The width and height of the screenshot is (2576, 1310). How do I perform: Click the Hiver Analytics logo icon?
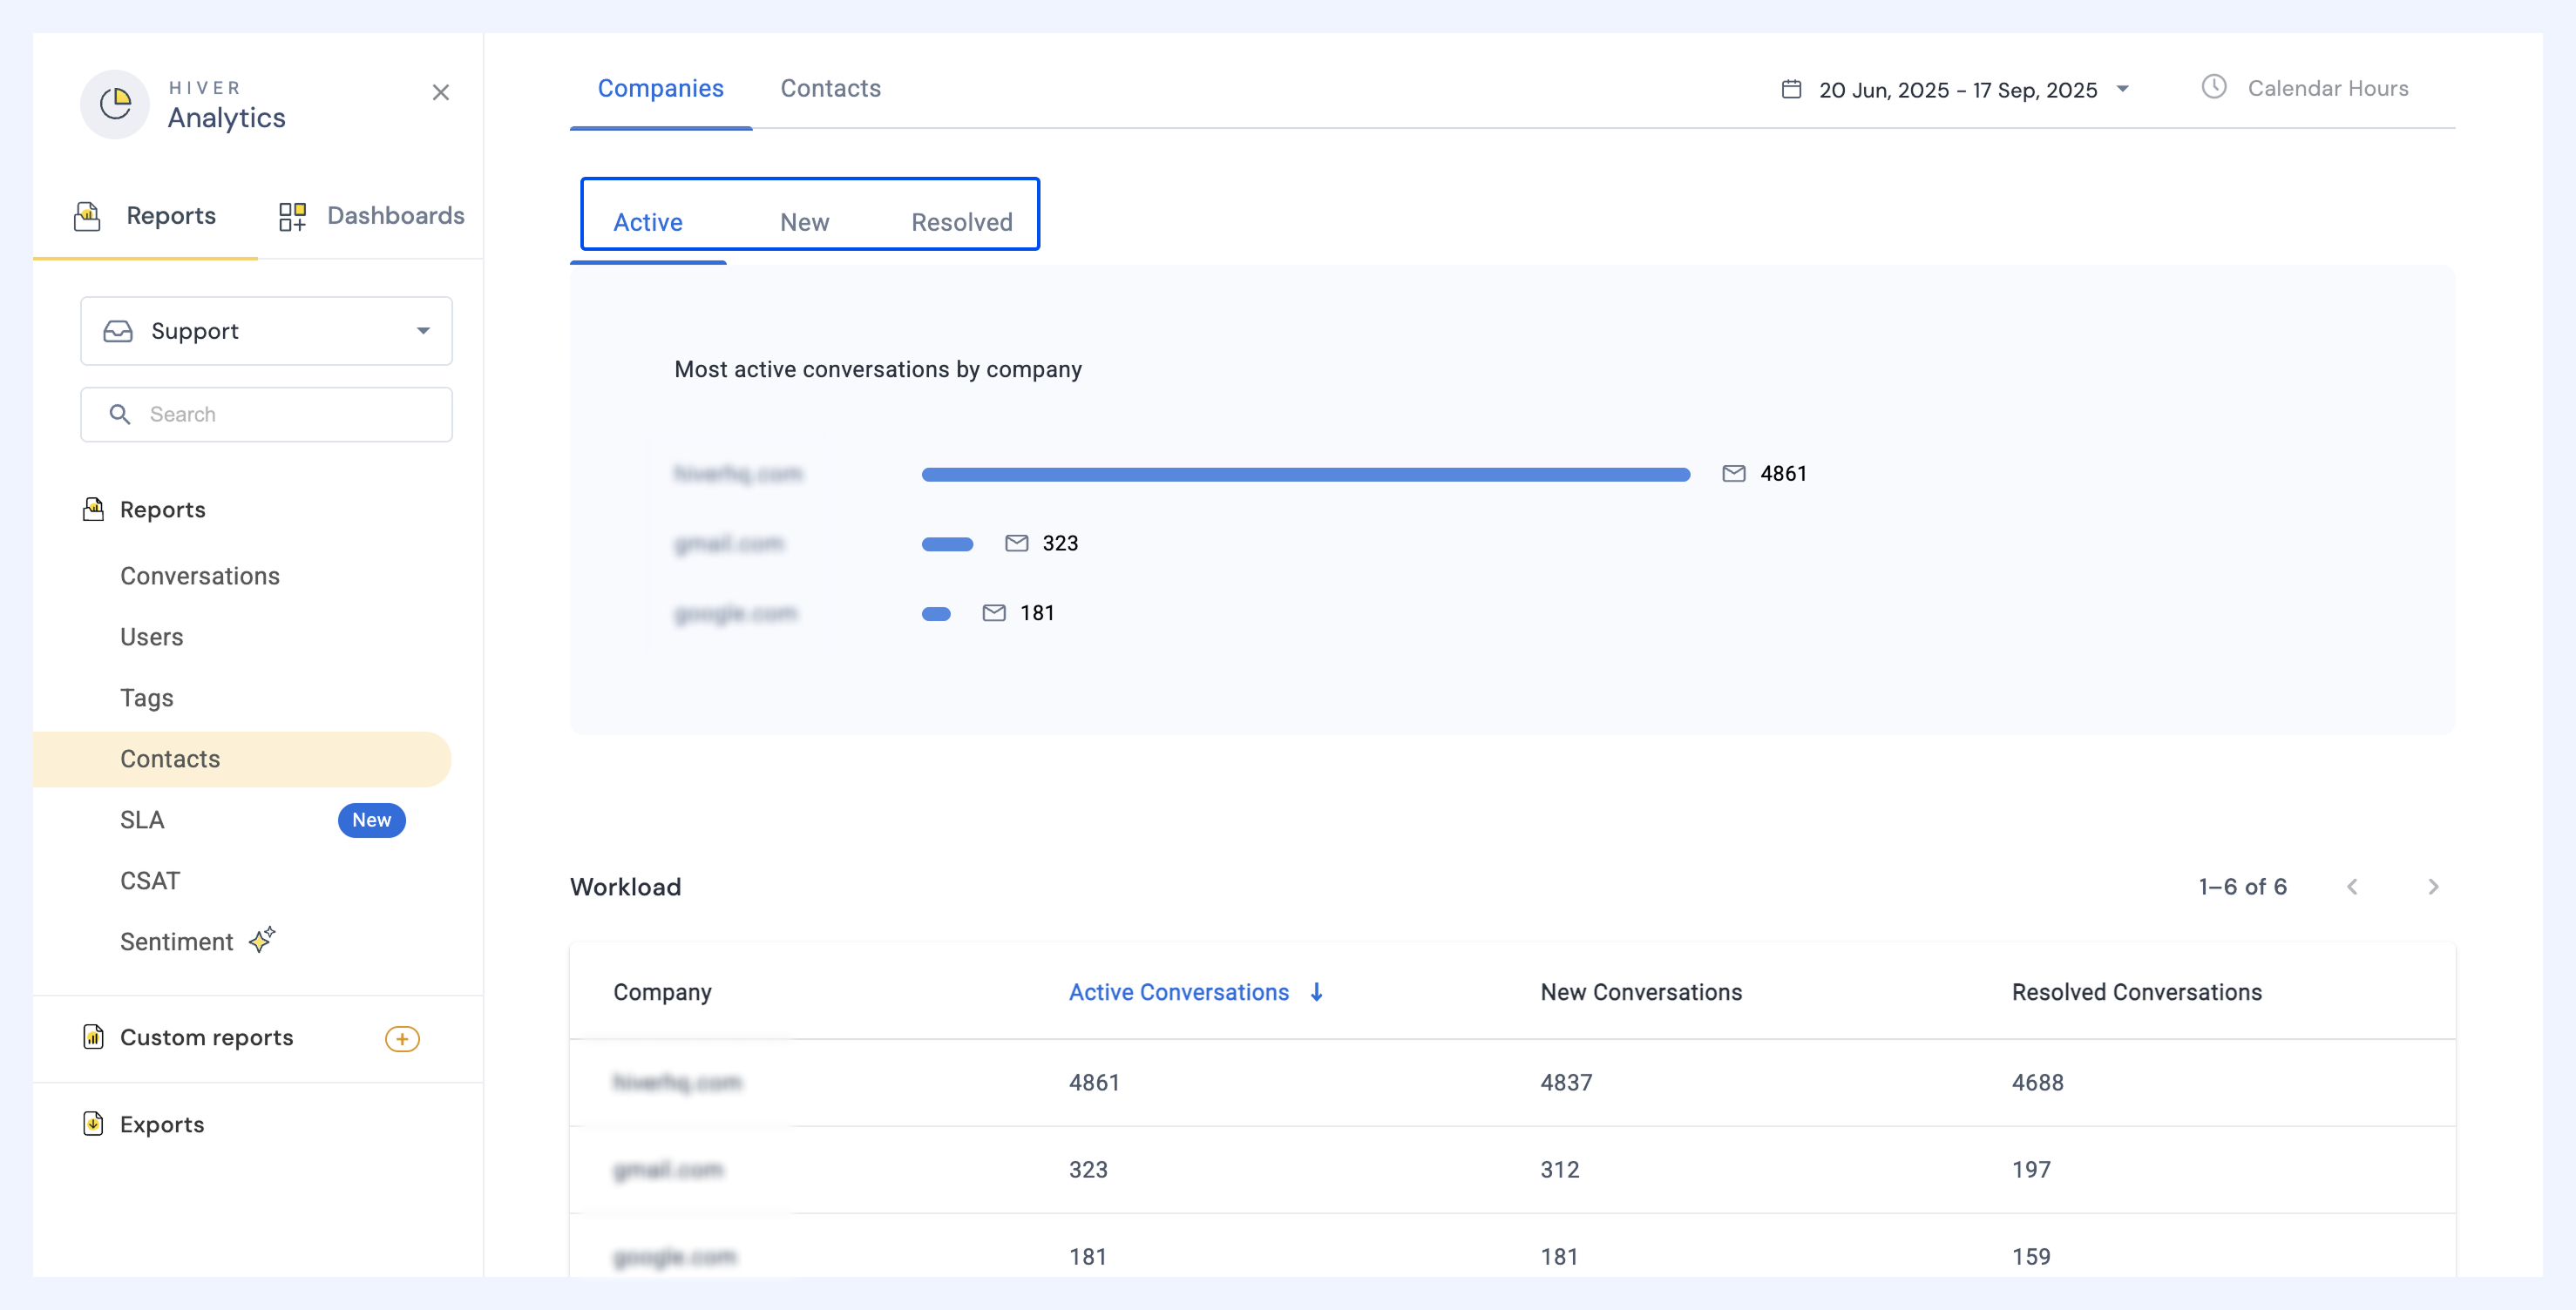[115, 104]
